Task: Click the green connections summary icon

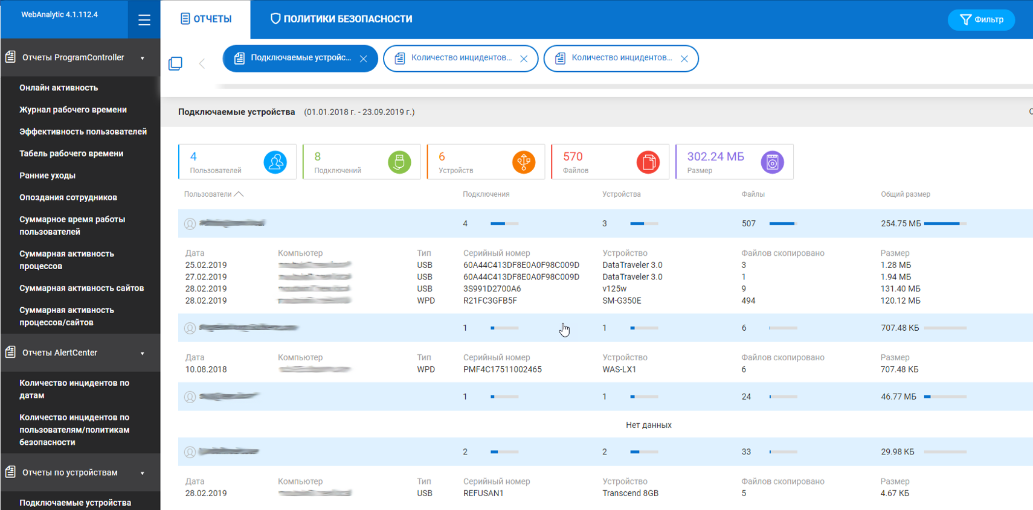Action: pyautogui.click(x=399, y=162)
